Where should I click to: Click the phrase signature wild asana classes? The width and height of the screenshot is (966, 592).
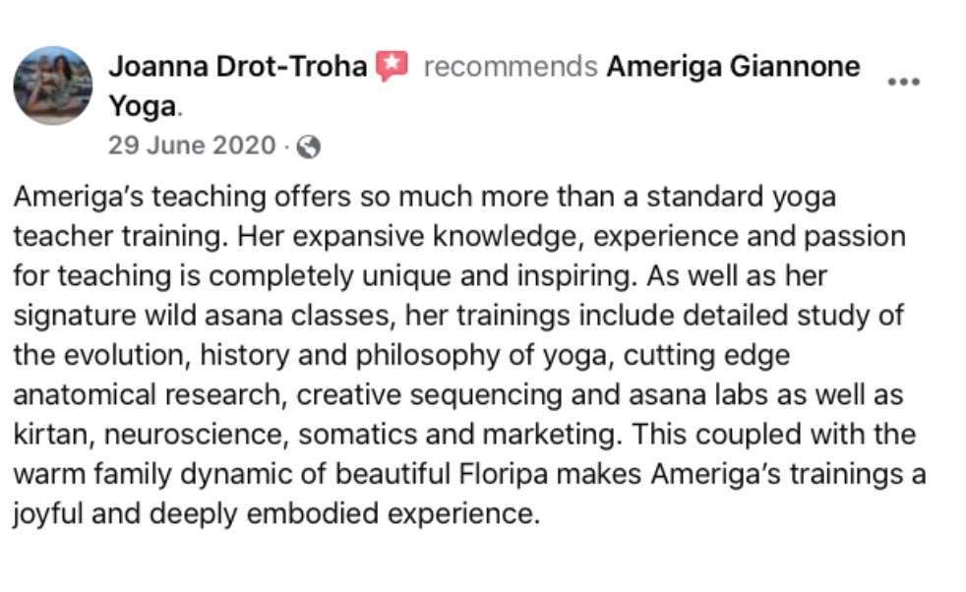[202, 316]
